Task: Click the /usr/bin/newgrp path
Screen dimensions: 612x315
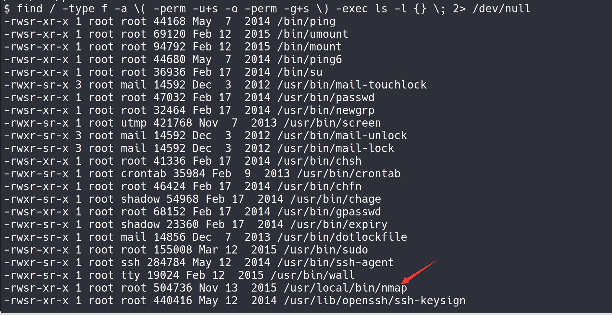Action: click(326, 110)
